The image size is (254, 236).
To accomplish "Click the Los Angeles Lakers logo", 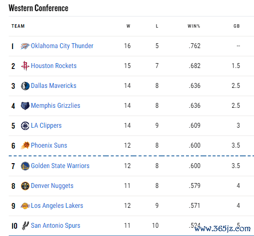I will pos(25,206).
